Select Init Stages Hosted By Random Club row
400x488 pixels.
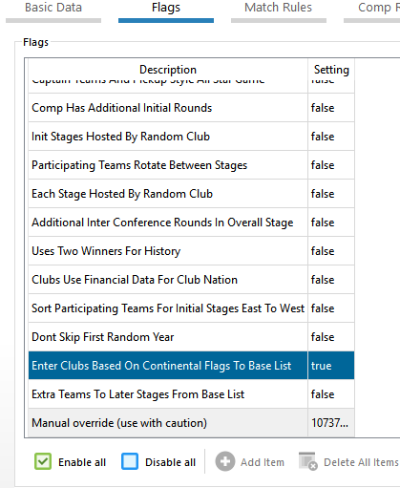191,137
